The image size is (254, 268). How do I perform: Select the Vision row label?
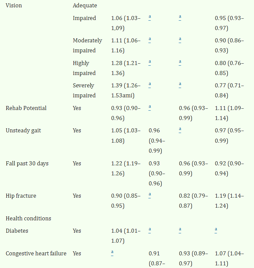[x=14, y=5]
